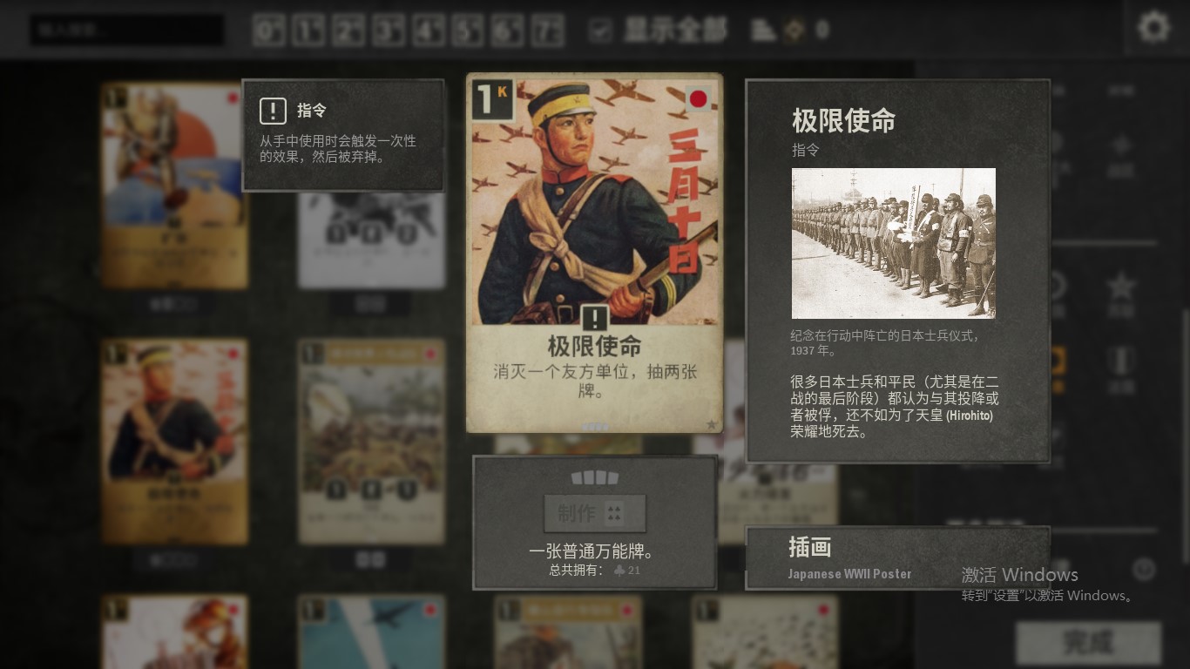Filter cards by cost 0
The width and height of the screenshot is (1190, 669).
[x=269, y=30]
